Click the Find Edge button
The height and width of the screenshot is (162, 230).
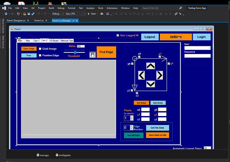106,52
